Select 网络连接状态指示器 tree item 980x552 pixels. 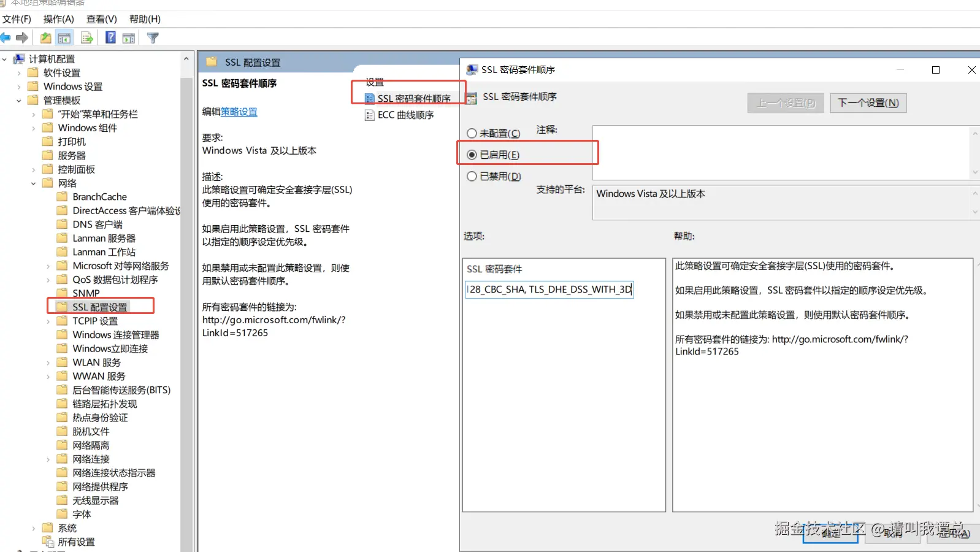click(x=114, y=472)
